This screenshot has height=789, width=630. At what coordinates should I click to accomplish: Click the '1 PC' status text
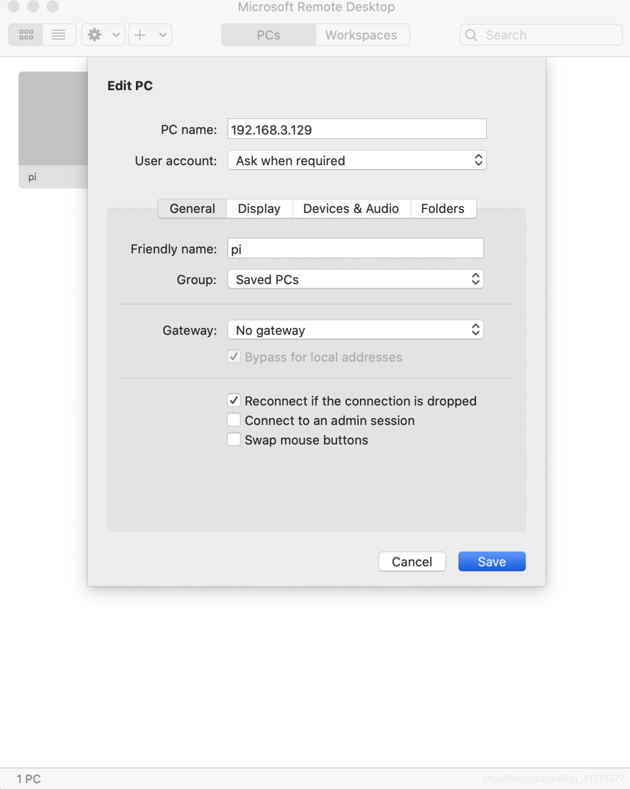tap(29, 779)
